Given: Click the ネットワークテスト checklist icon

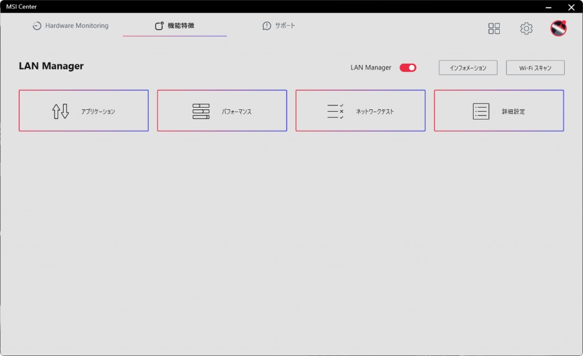Looking at the screenshot, I should click(335, 111).
